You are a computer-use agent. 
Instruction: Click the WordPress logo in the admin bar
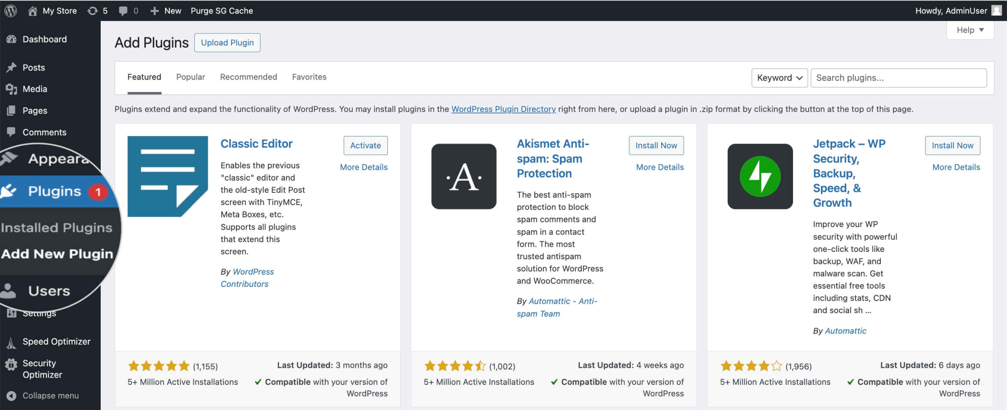pyautogui.click(x=11, y=11)
